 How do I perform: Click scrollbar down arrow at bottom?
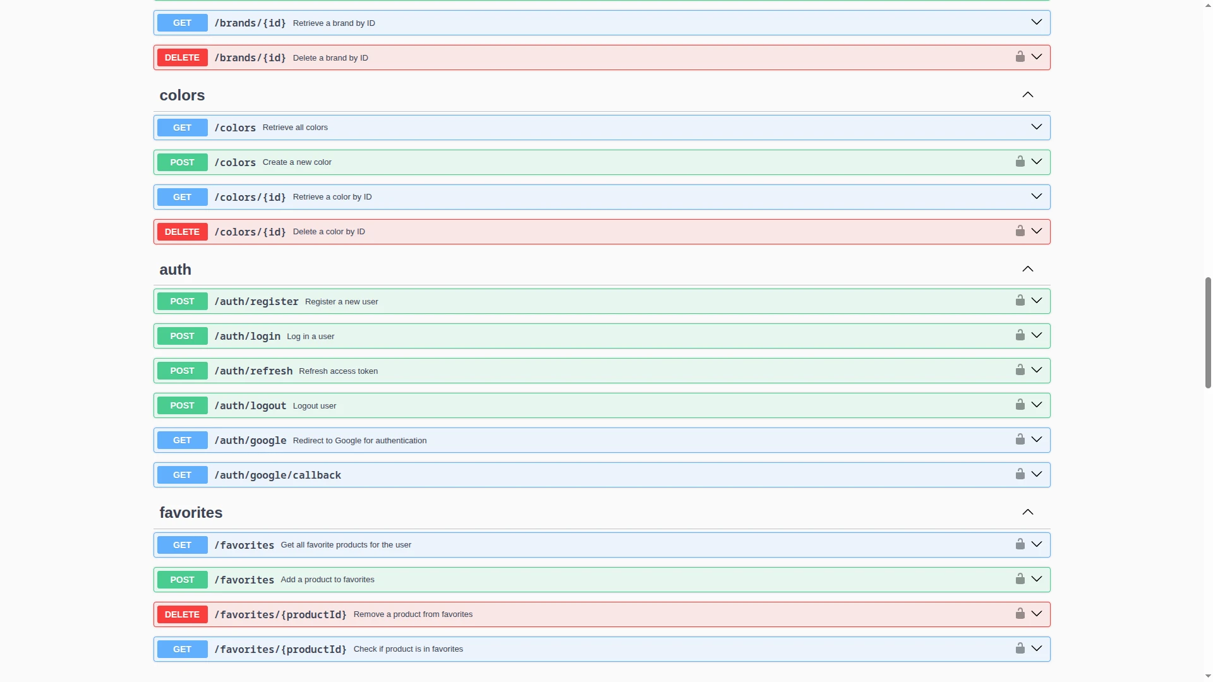pyautogui.click(x=1208, y=676)
